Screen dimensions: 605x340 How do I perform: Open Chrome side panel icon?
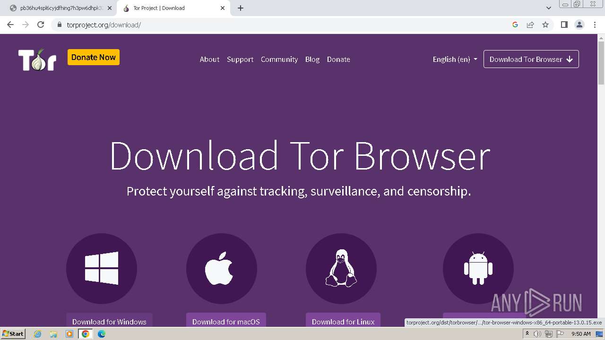564,25
